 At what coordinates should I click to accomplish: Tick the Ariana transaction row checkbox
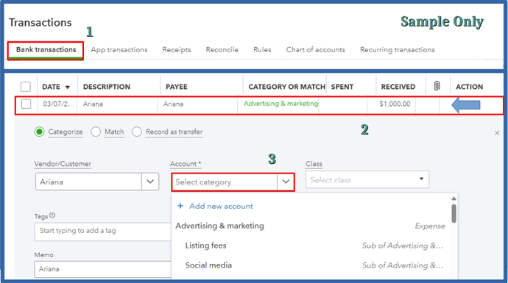[x=26, y=104]
